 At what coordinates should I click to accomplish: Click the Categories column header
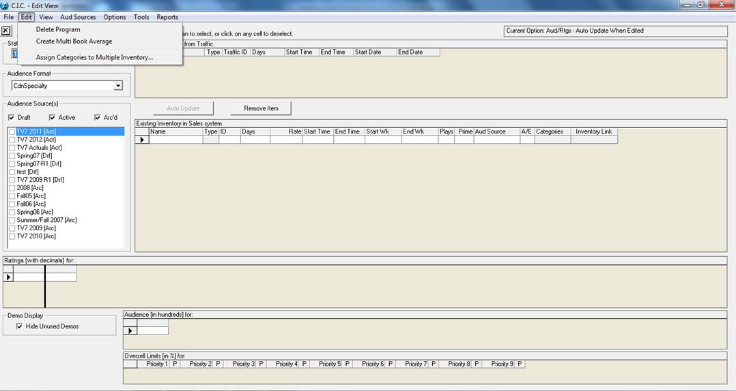(549, 131)
